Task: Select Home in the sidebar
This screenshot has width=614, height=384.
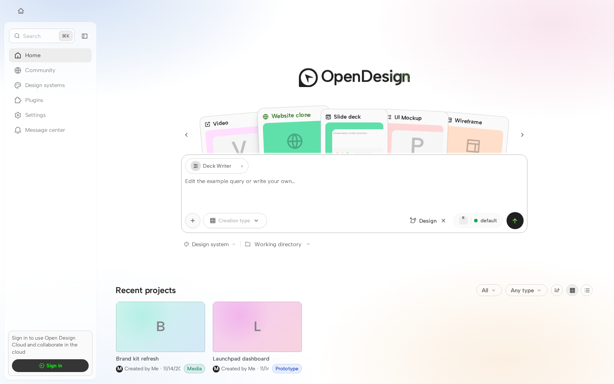Action: point(50,55)
